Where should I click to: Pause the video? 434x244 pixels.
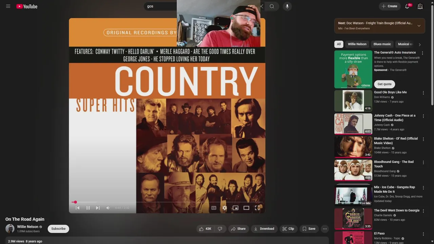click(x=88, y=208)
